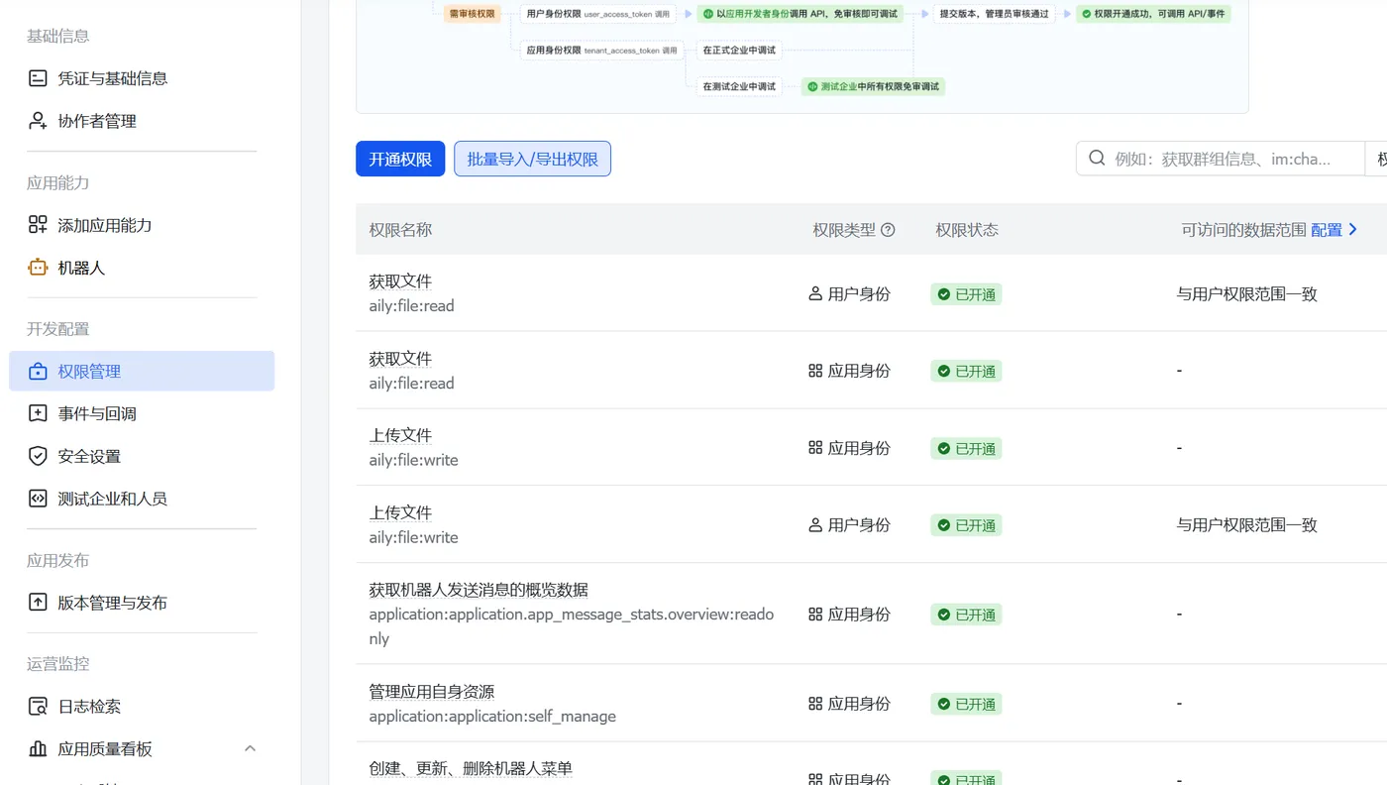This screenshot has width=1387, height=785.
Task: Open the 权限管理 sidebar page
Action: pyautogui.click(x=142, y=371)
